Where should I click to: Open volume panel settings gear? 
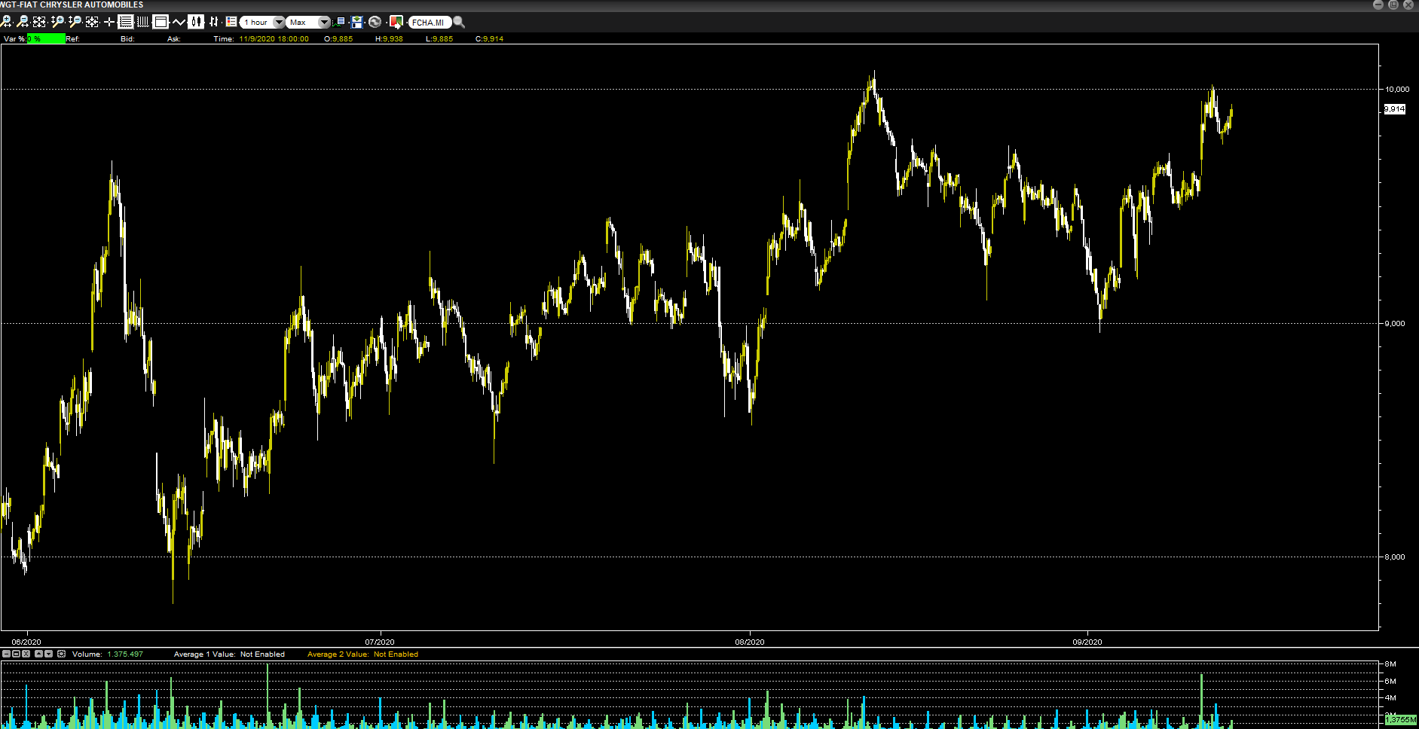pyautogui.click(x=62, y=654)
